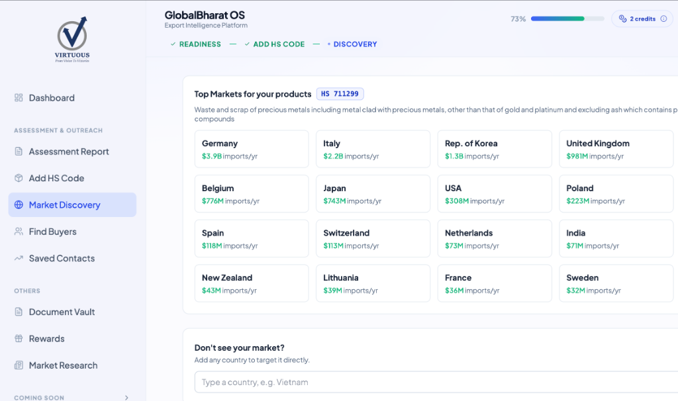Click the 73% progress bar
This screenshot has width=678, height=401.
567,19
